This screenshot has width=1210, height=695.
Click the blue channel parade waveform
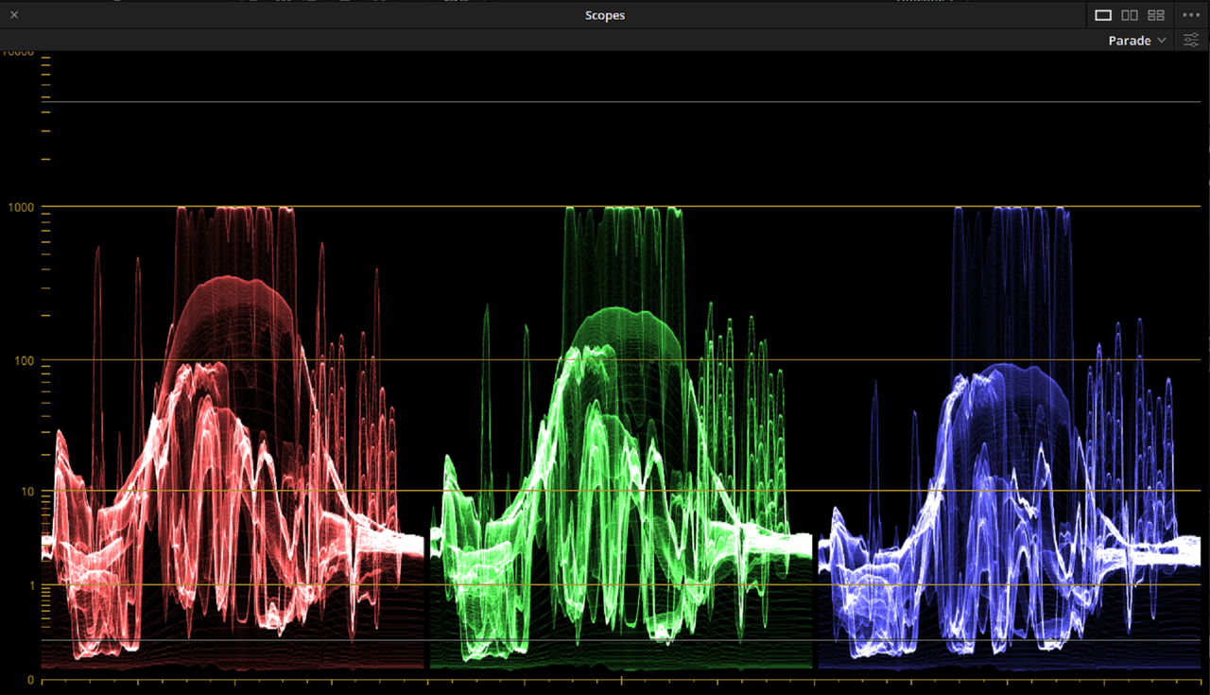tap(1009, 438)
